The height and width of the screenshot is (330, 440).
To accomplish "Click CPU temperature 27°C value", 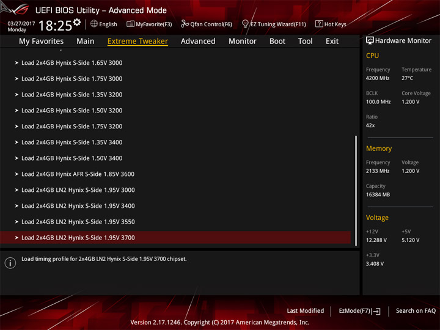I will (x=407, y=78).
